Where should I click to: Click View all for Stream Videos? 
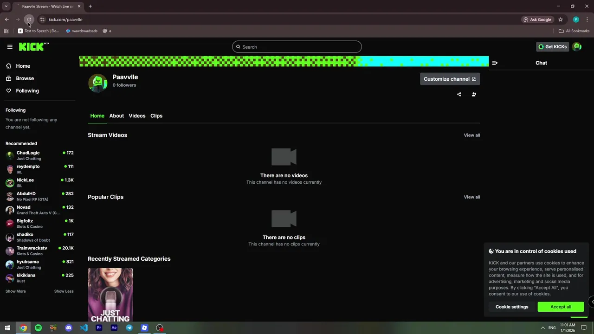point(472,135)
